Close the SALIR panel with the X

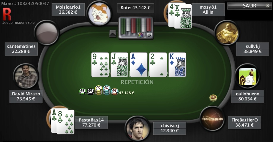[x=268, y=6]
